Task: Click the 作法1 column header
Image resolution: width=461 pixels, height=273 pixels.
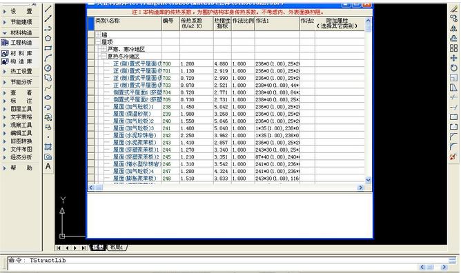Action: coord(277,23)
